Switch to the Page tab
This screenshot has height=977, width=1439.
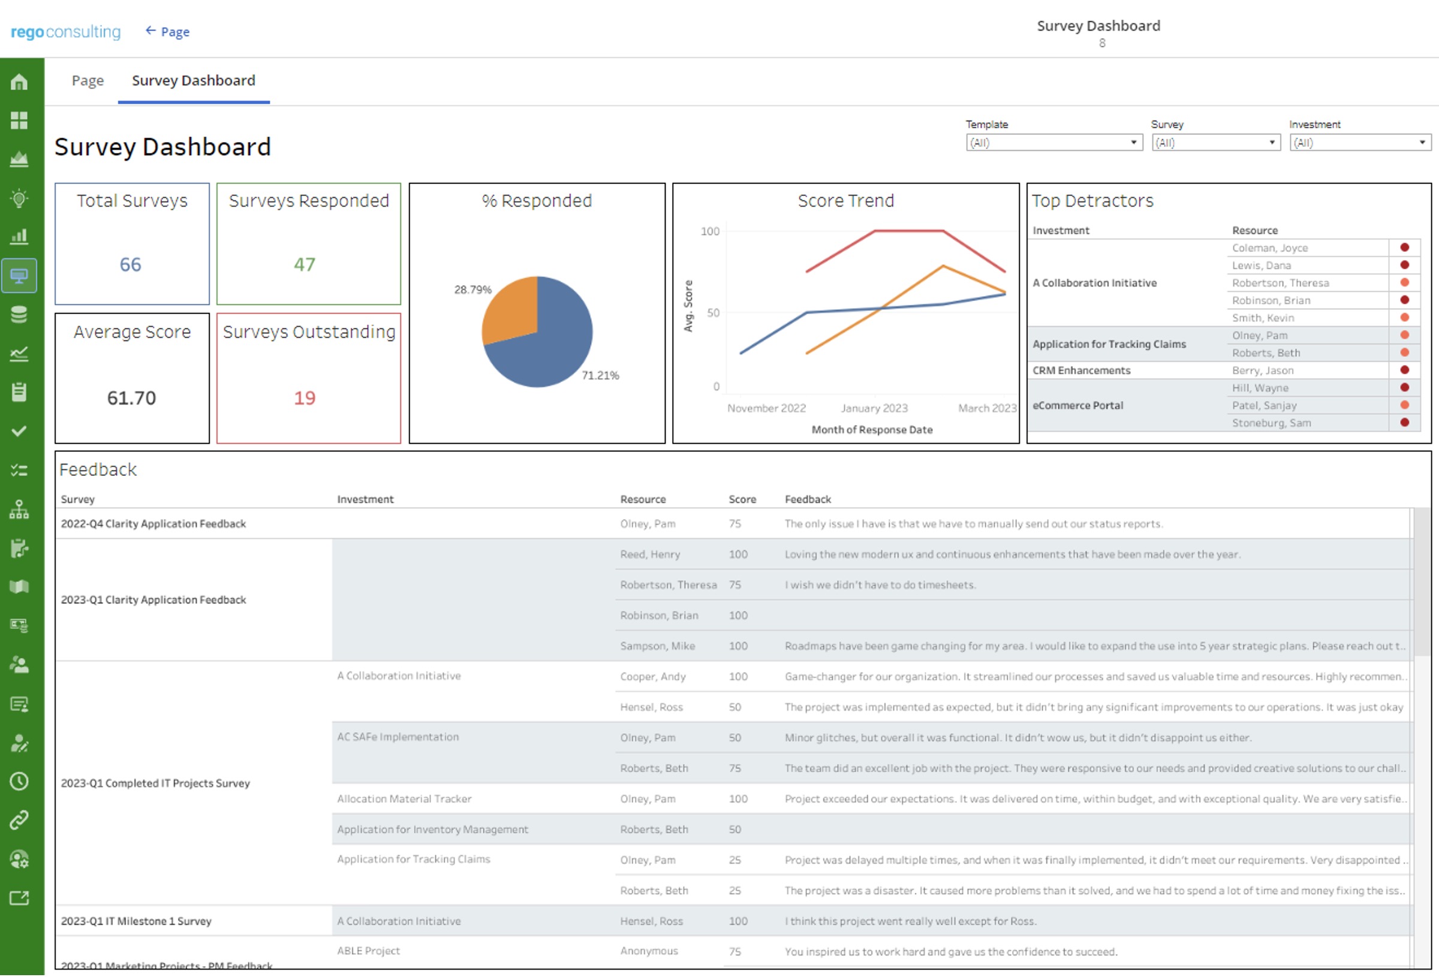click(x=88, y=80)
